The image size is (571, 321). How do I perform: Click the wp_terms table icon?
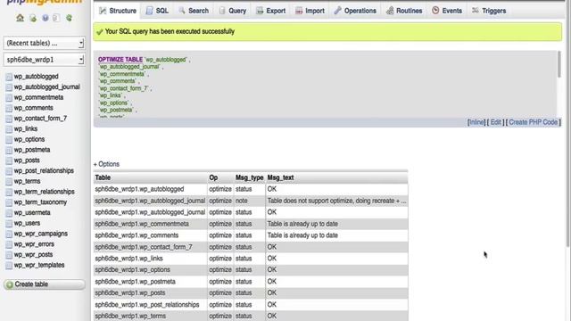point(9,182)
